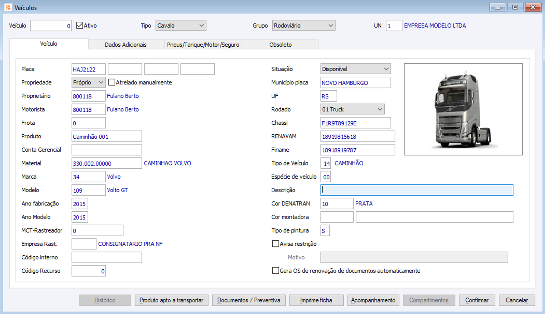Click the Compartimentos button
Viewport: 545px width, 314px height.
pos(429,300)
